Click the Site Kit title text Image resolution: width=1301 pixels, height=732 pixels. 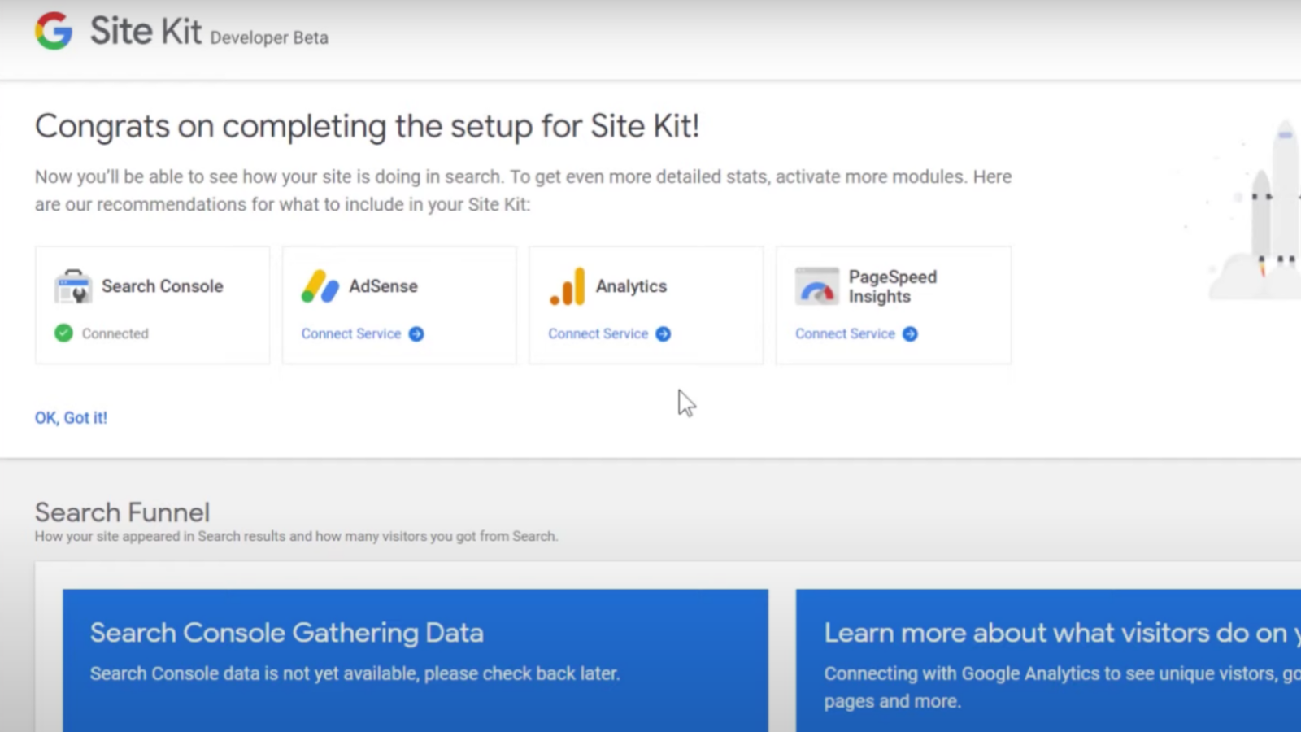146,32
